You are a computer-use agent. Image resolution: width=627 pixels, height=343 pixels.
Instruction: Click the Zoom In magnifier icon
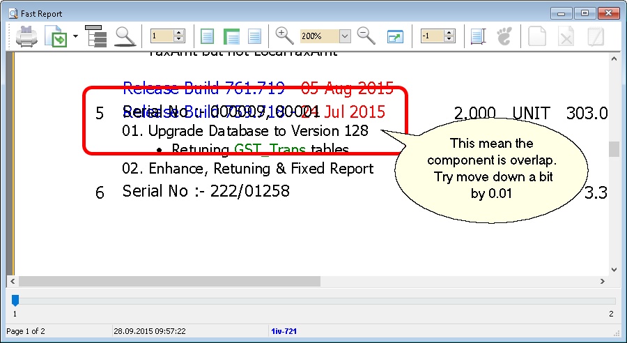tap(285, 36)
